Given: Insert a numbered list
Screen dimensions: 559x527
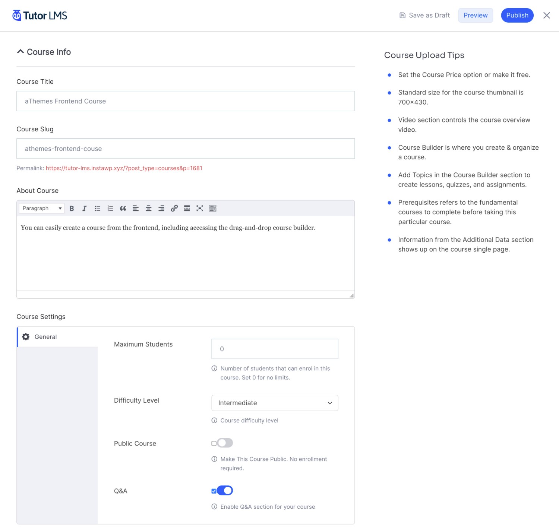Looking at the screenshot, I should tap(110, 208).
